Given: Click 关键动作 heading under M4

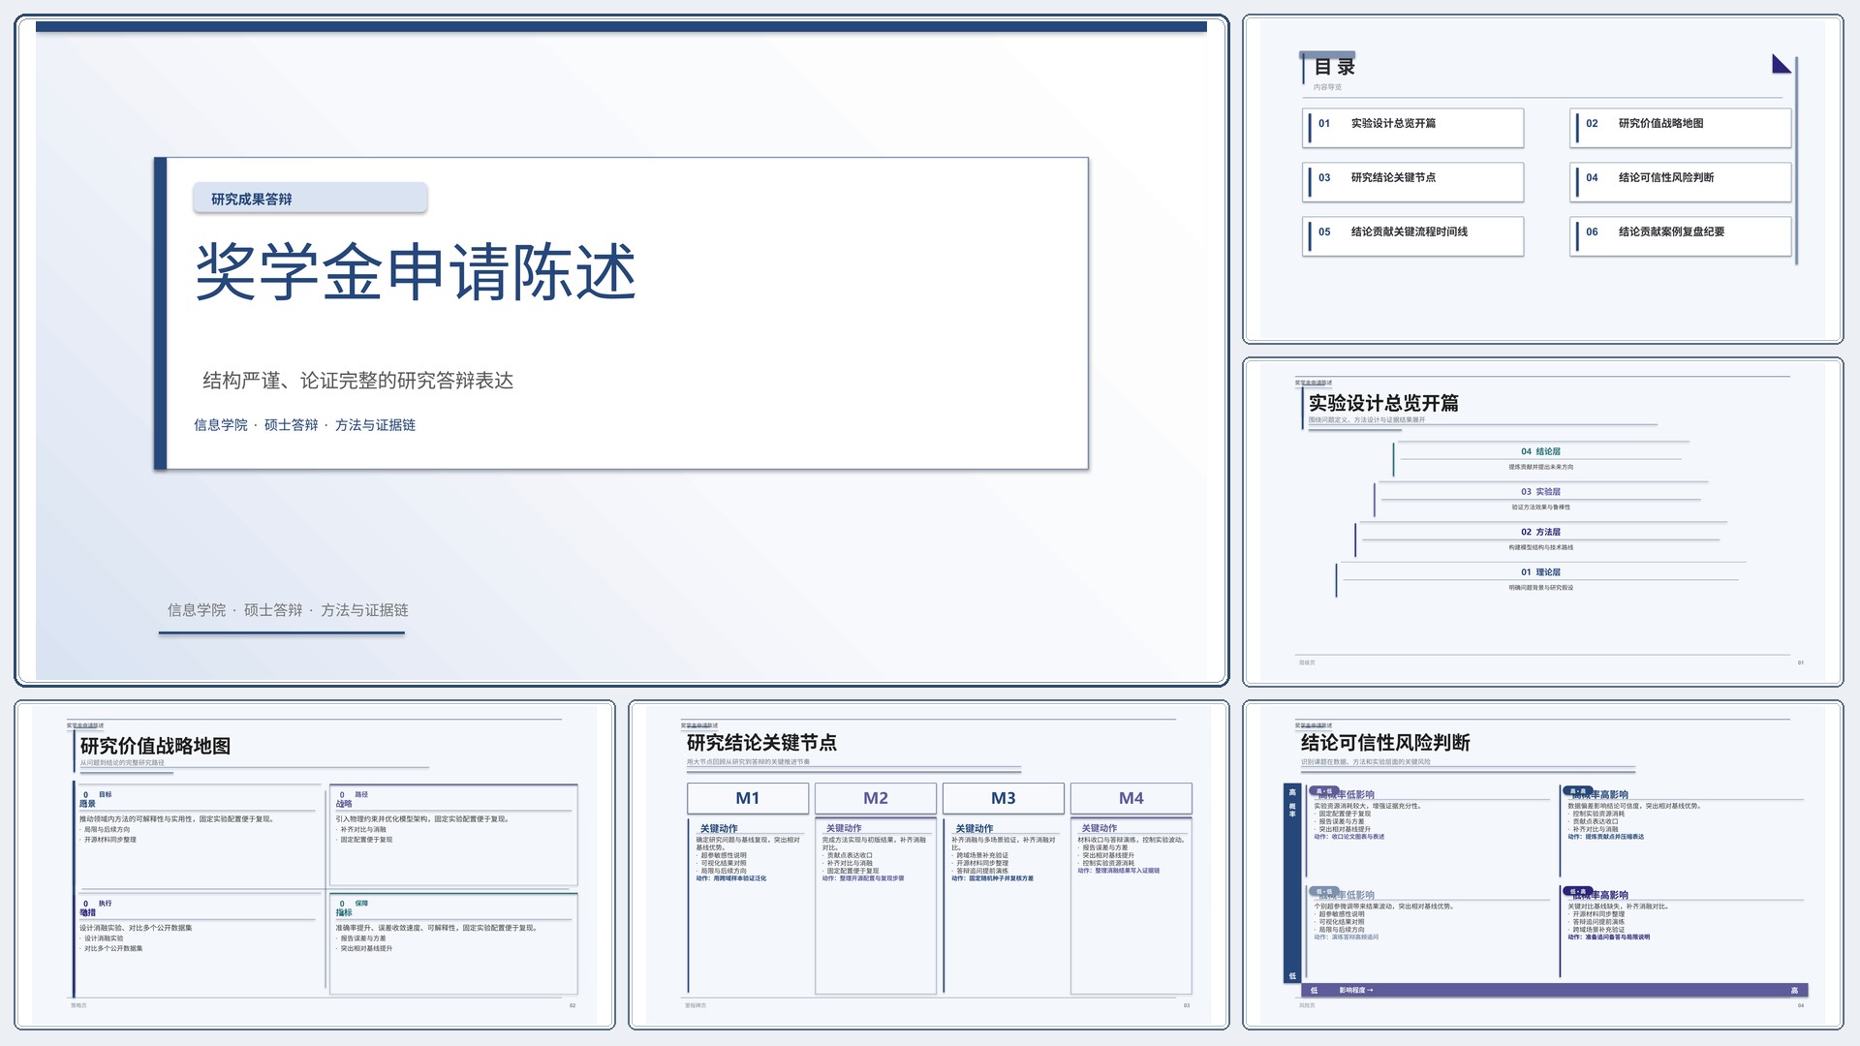Looking at the screenshot, I should [x=1099, y=828].
